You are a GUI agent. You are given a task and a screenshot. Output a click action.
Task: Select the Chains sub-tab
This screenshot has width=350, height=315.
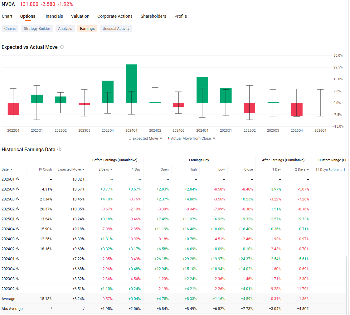[x=10, y=29]
